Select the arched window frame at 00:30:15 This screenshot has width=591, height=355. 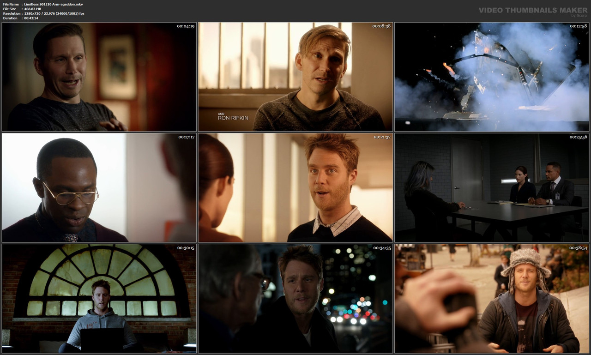[x=98, y=299]
